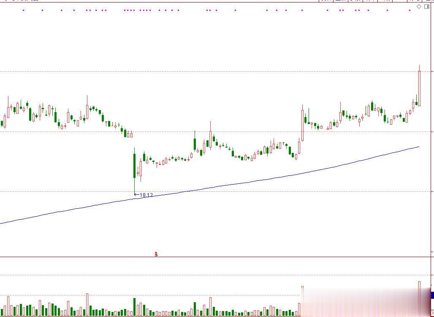Click the price axis to the right of the chart
Image resolution: width=434 pixels, height=317 pixels.
(x=433, y=130)
